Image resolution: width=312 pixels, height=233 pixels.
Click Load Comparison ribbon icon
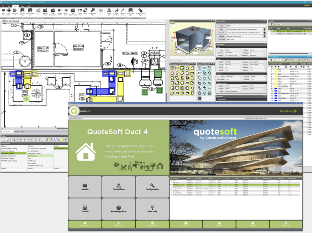pos(53,12)
